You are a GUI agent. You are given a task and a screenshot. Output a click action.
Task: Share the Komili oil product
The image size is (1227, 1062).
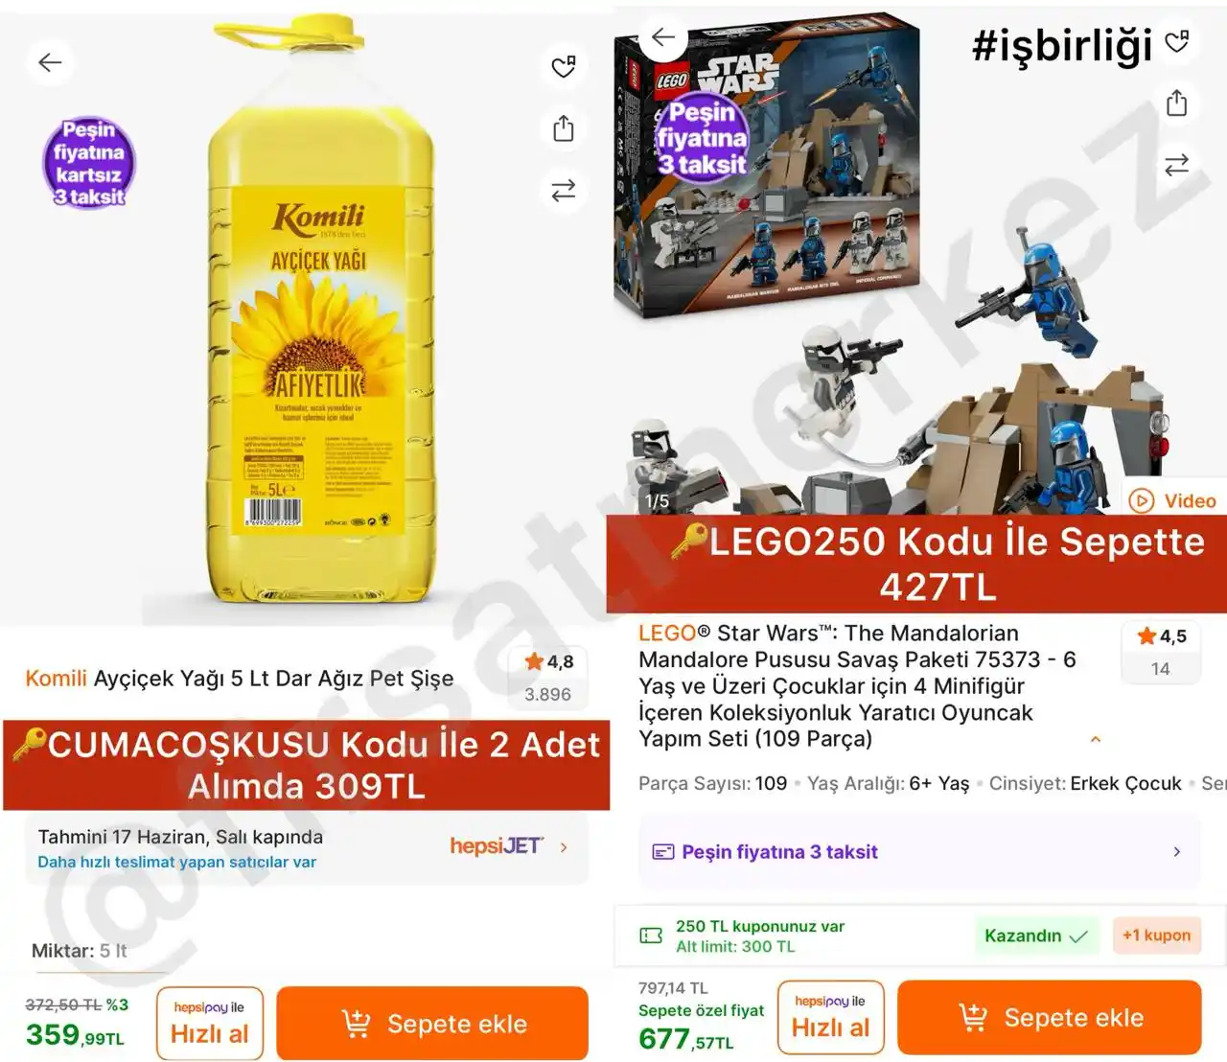pos(564,128)
